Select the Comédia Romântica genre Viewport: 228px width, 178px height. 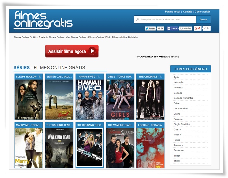point(183,98)
